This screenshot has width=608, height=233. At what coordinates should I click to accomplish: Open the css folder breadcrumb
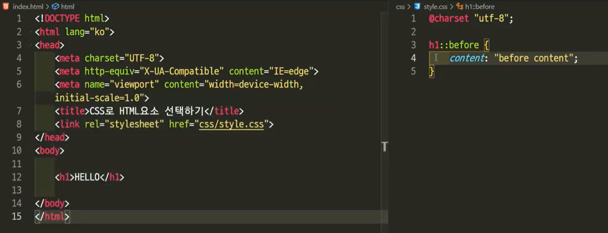tap(400, 6)
